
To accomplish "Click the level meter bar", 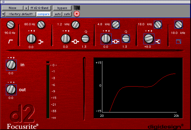I will click(48, 91).
